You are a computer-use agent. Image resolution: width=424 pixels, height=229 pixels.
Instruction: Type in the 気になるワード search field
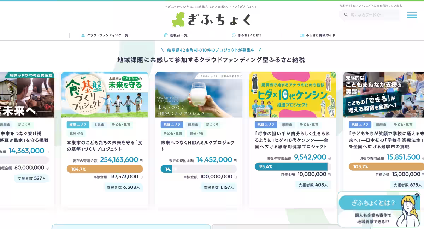tap(373, 15)
